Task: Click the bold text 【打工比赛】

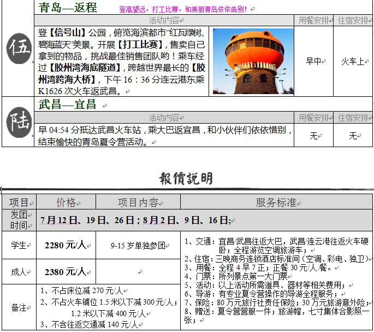Action: [x=140, y=44]
